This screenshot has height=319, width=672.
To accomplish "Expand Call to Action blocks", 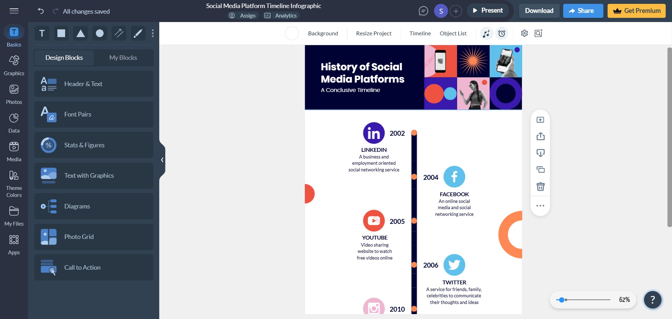I will point(94,268).
